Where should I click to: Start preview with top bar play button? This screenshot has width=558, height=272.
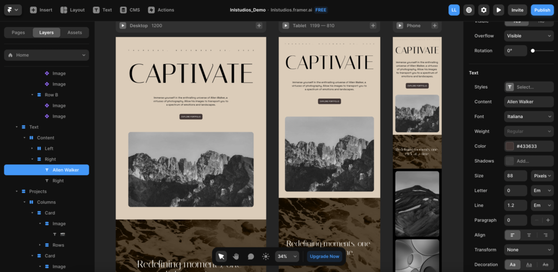[499, 10]
